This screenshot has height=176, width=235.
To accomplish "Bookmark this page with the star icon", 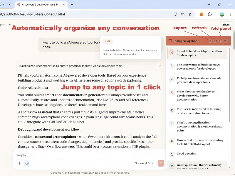I will coord(190,14).
